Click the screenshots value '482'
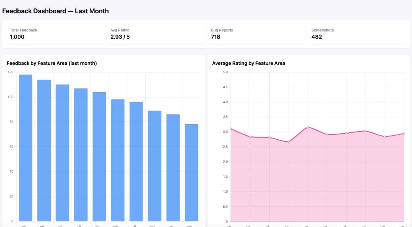The width and height of the screenshot is (412, 227). pyautogui.click(x=317, y=37)
